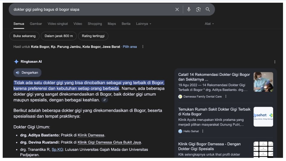Open 'Temukan Rumah Sakit Dokter Gigi Terbaik' result
The image size is (286, 161).
tap(214, 112)
